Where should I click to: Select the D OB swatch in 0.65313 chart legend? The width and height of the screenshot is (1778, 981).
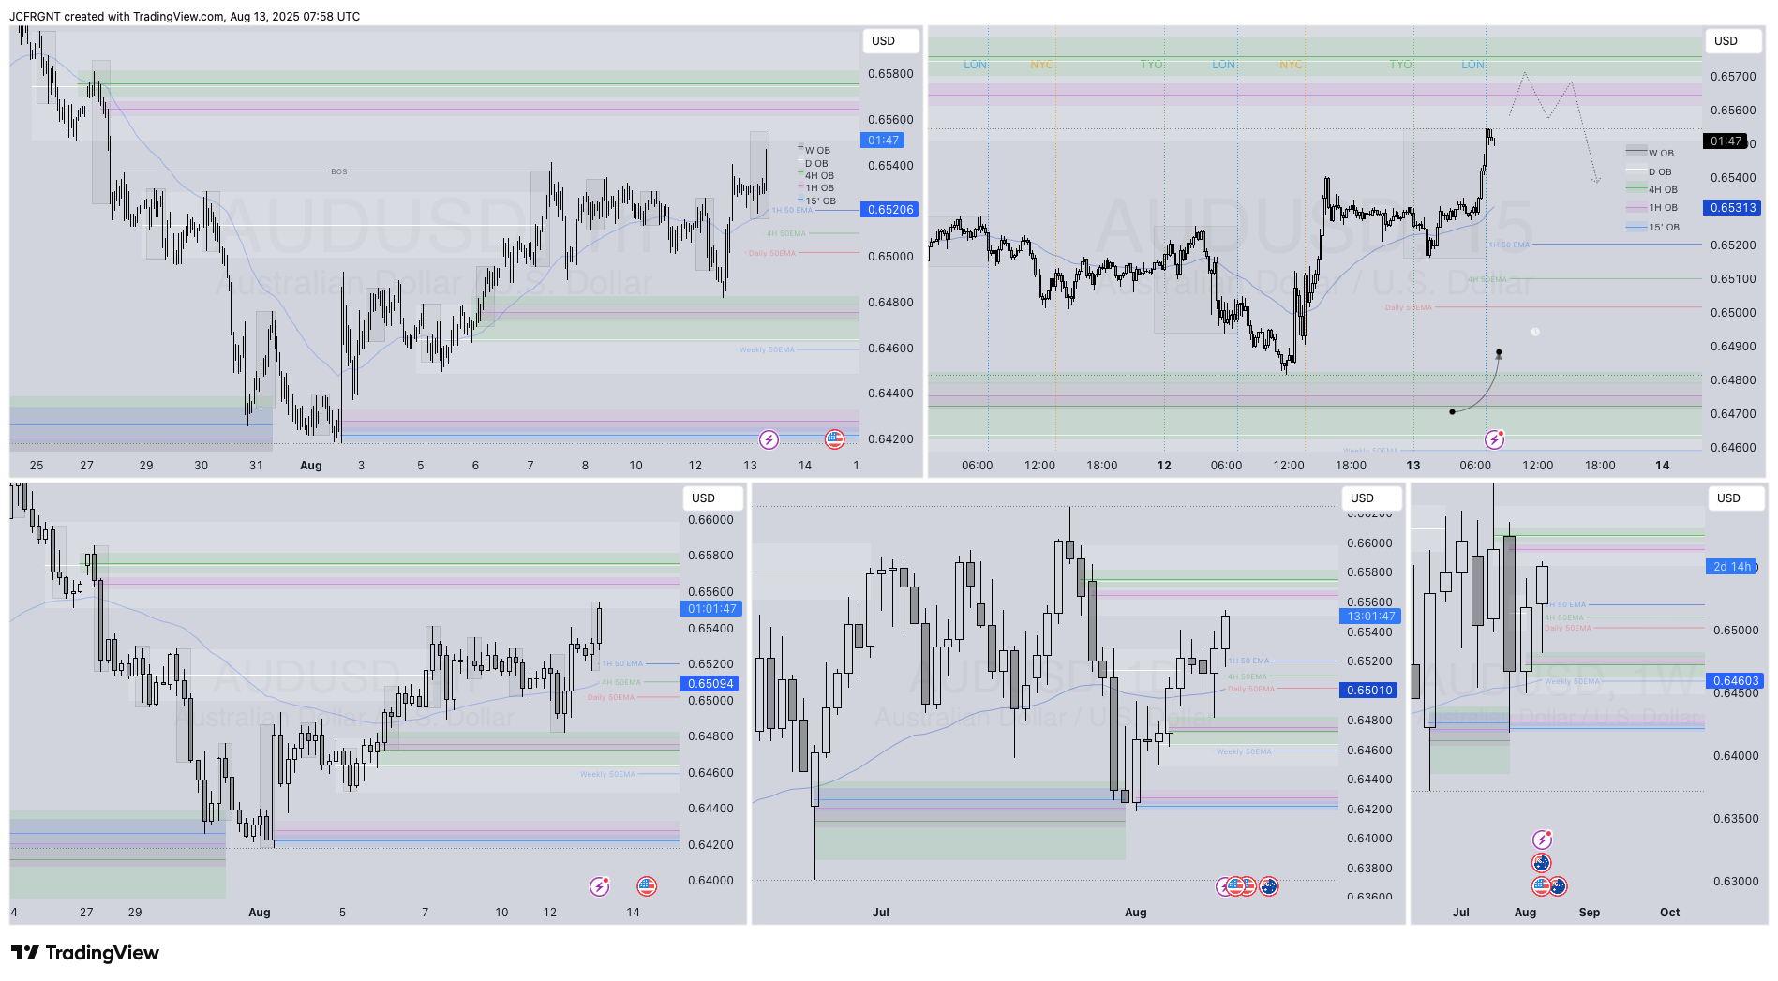pyautogui.click(x=1636, y=171)
